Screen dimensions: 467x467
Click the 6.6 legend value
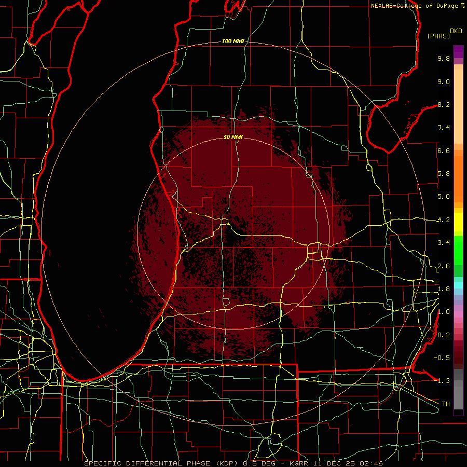point(444,150)
